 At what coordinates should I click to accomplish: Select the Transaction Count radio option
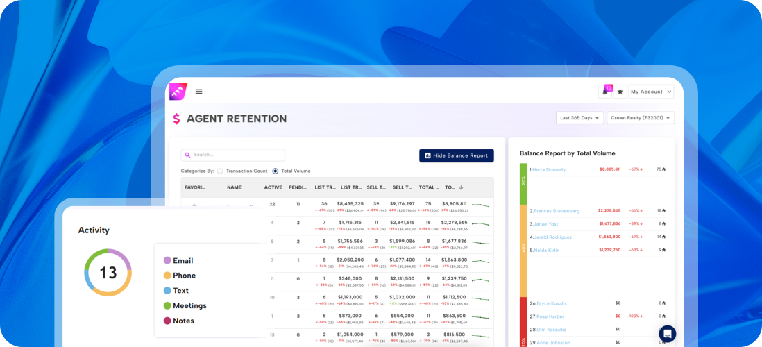coord(220,171)
